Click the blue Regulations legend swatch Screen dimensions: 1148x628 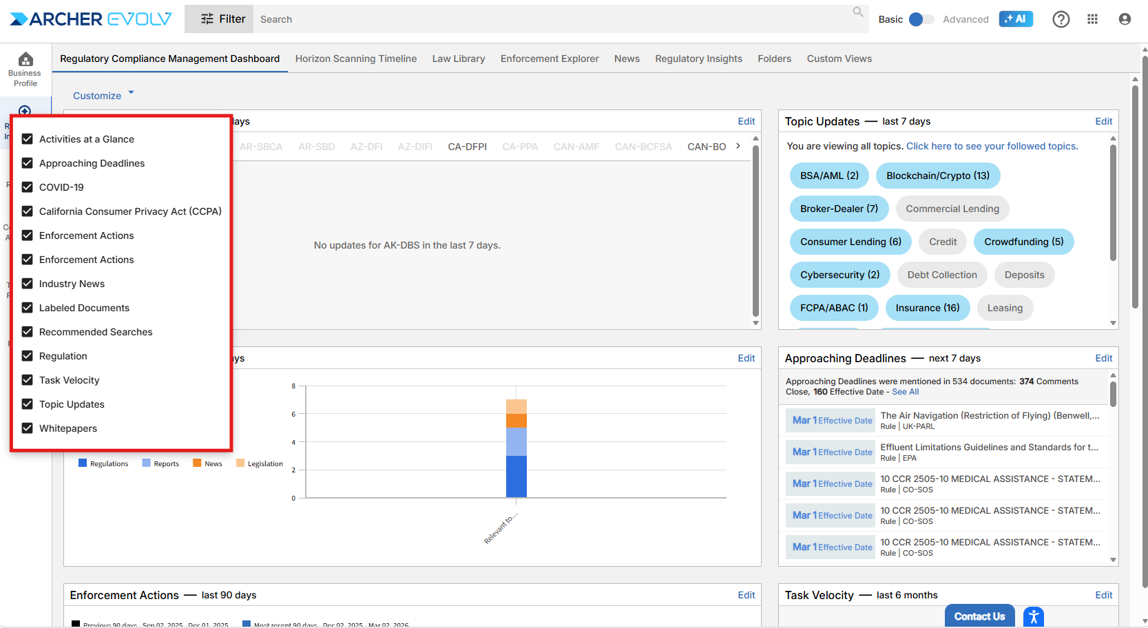(83, 463)
